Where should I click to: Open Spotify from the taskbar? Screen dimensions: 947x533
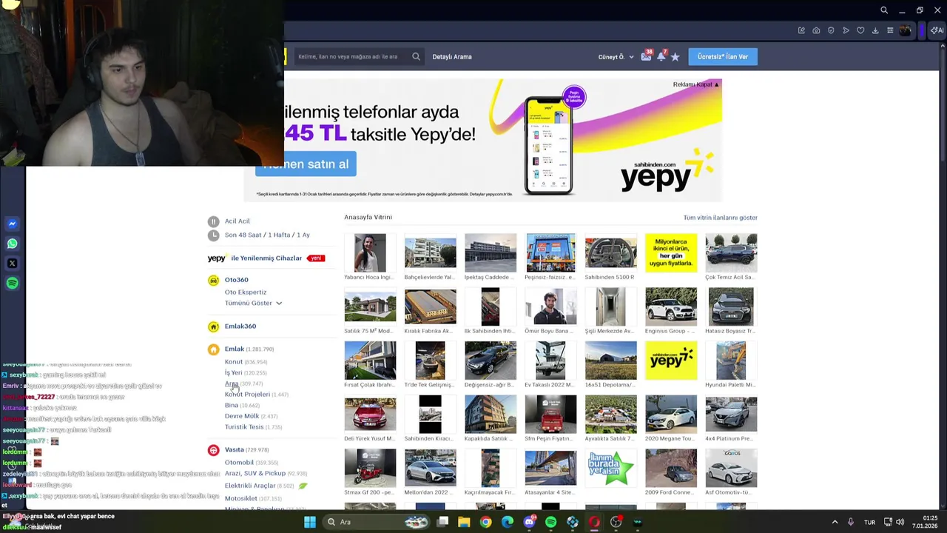[x=551, y=522]
